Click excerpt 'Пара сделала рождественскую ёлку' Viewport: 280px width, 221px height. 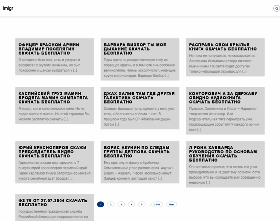click(140, 68)
